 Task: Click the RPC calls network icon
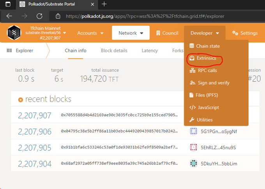(x=193, y=70)
